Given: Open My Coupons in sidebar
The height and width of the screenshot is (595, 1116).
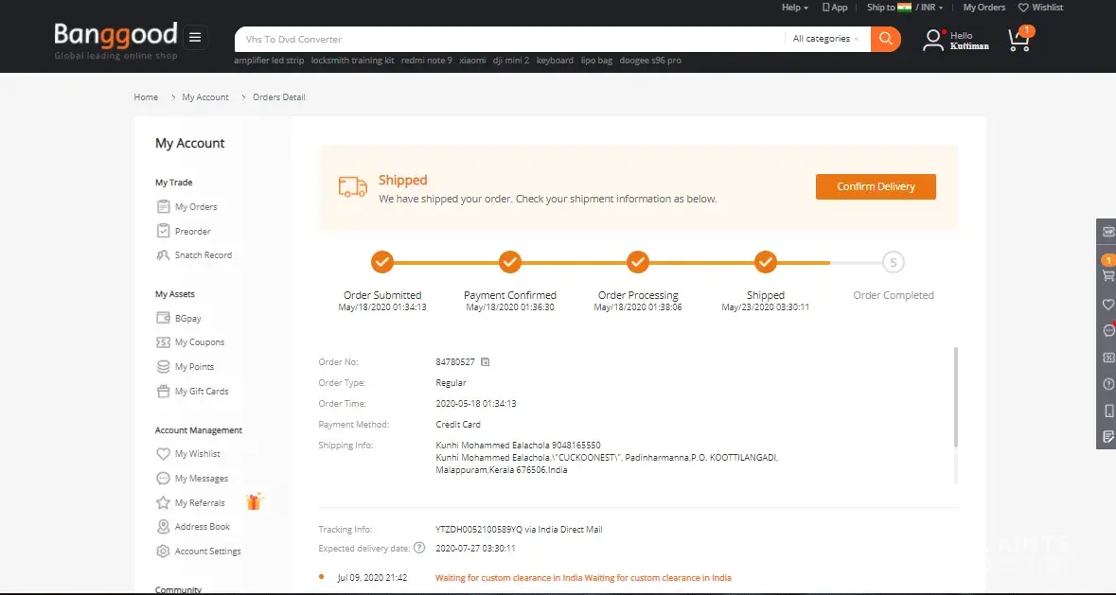Looking at the screenshot, I should [199, 342].
